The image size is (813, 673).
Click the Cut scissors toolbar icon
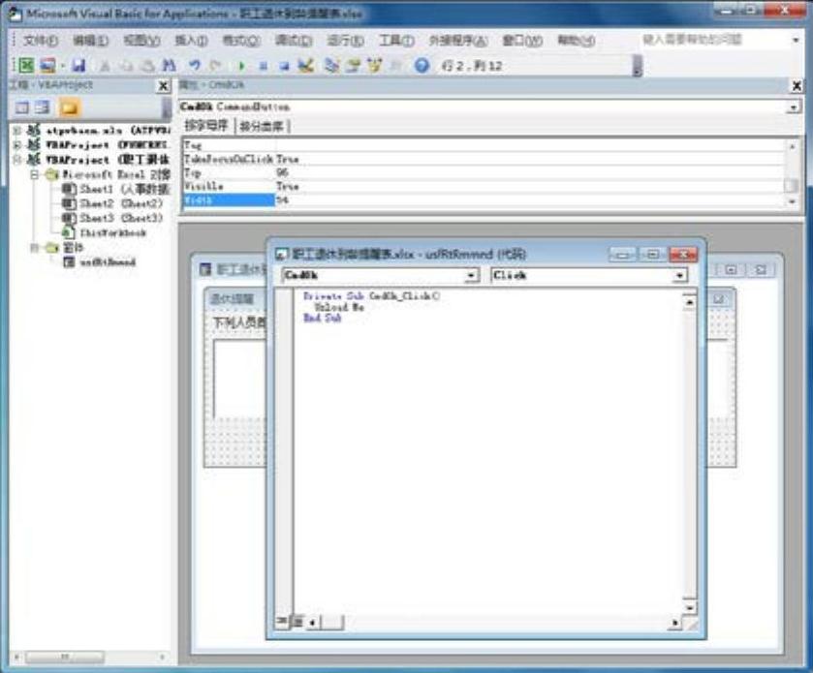[x=105, y=65]
